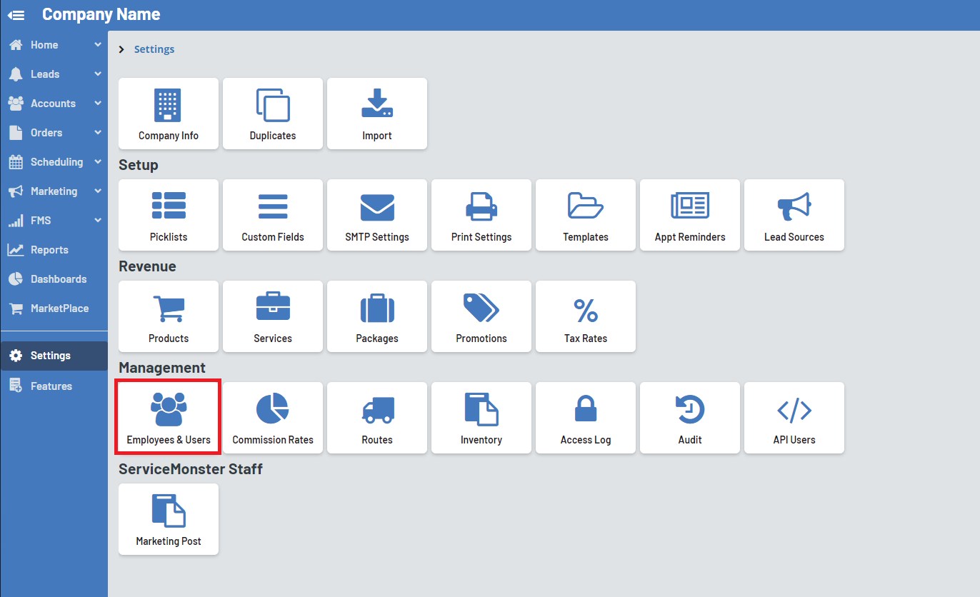Click the Lead Sources megaphone icon
The height and width of the screenshot is (597, 980).
click(794, 206)
